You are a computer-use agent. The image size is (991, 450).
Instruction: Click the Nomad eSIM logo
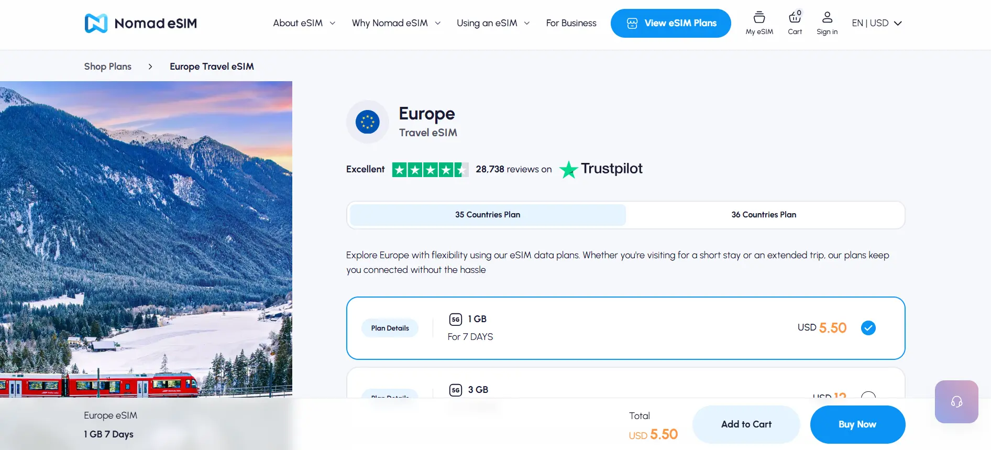click(x=140, y=23)
